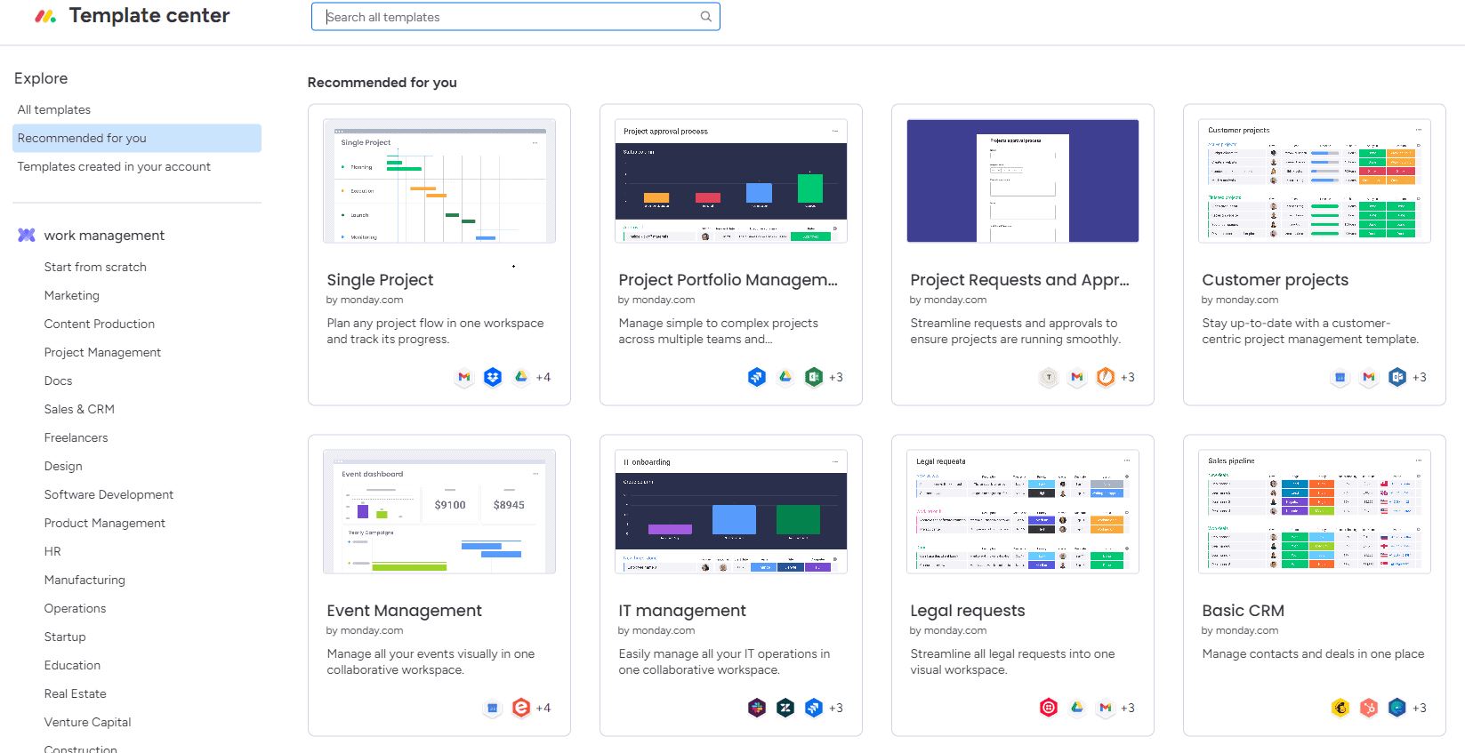Open Product Management templates
The height and width of the screenshot is (753, 1465).
[105, 523]
